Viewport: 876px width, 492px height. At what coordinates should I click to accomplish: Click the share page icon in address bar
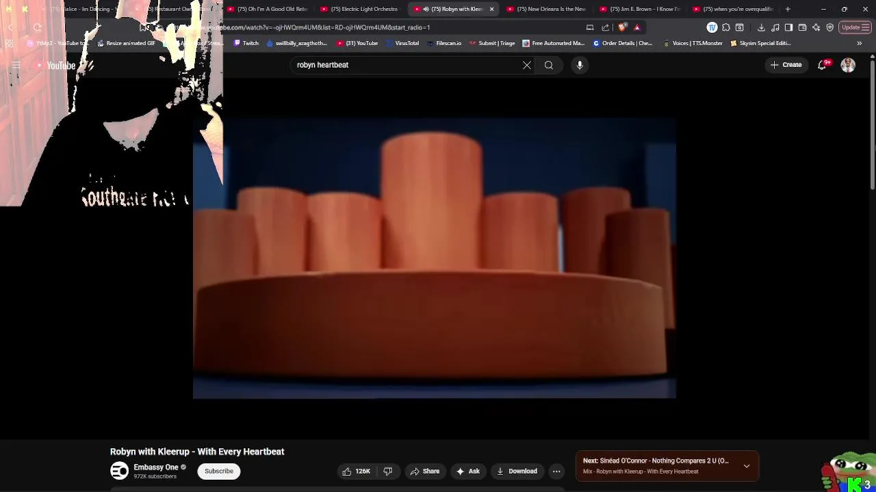[606, 27]
